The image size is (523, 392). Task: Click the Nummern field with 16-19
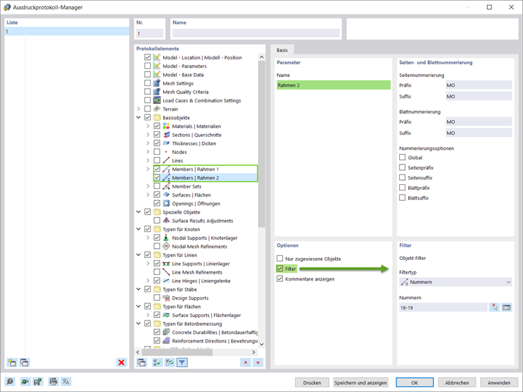click(443, 307)
